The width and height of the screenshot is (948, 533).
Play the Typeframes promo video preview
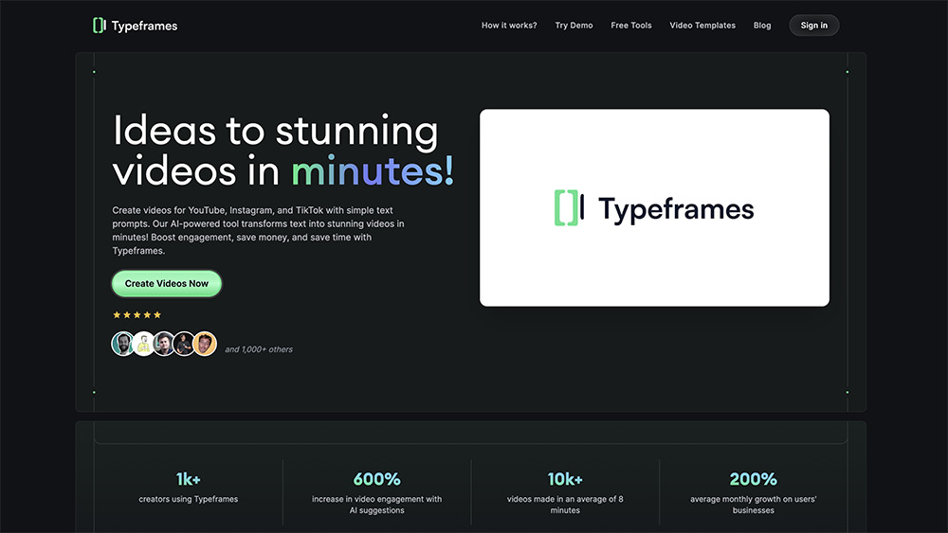pyautogui.click(x=654, y=207)
